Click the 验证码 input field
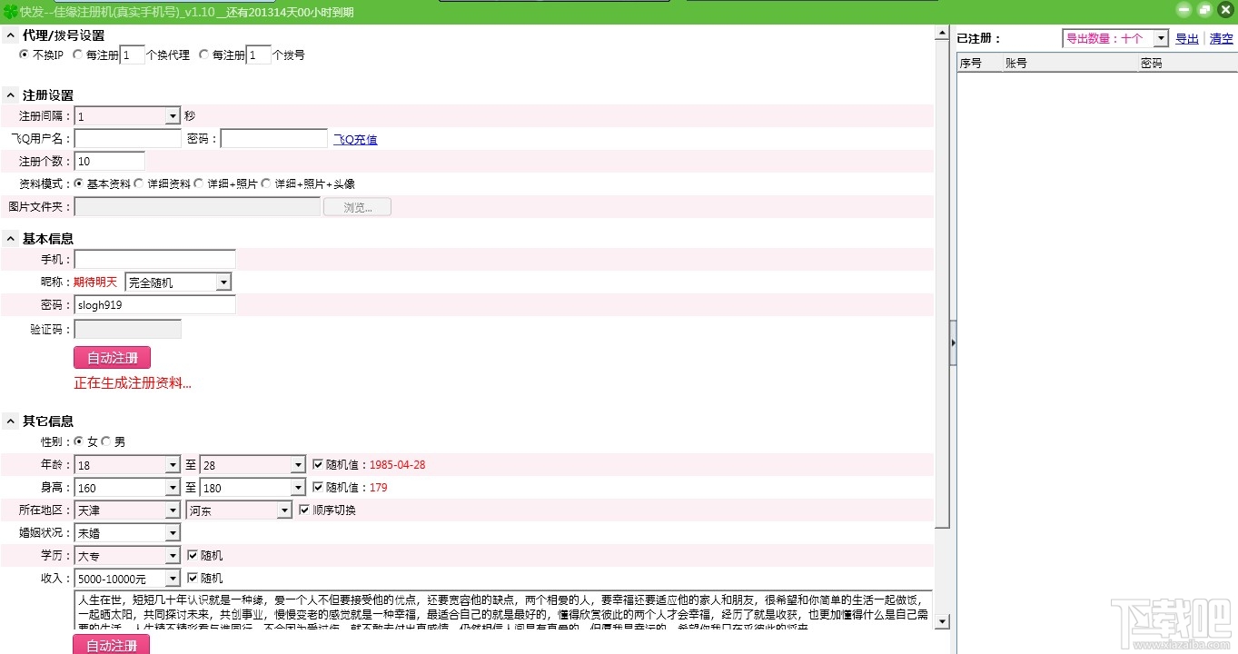Viewport: 1238px width, 654px height. (x=128, y=329)
